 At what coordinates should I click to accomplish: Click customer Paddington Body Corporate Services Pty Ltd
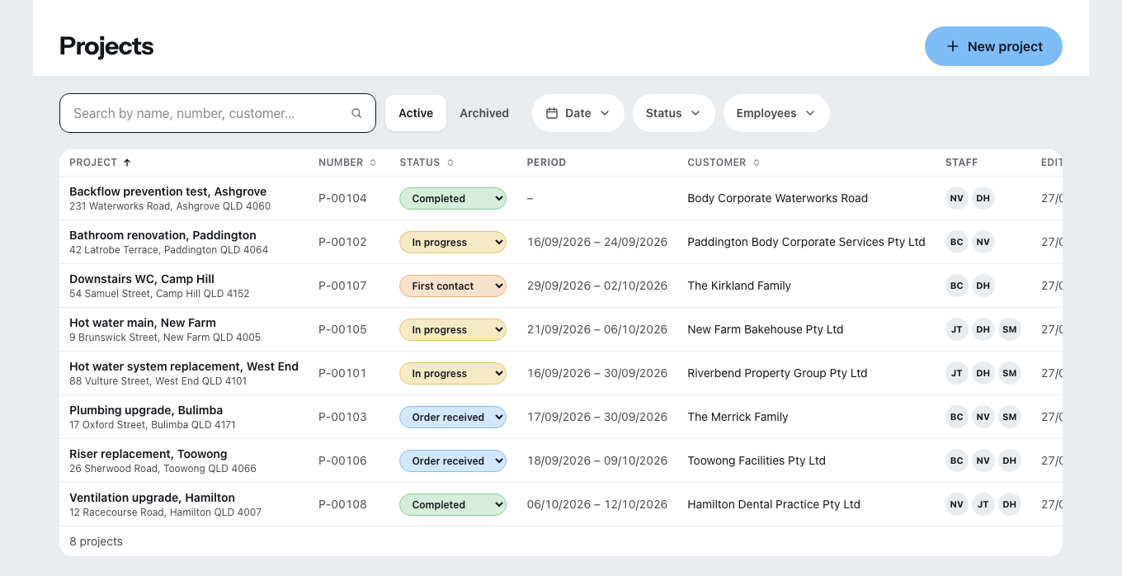pyautogui.click(x=806, y=242)
